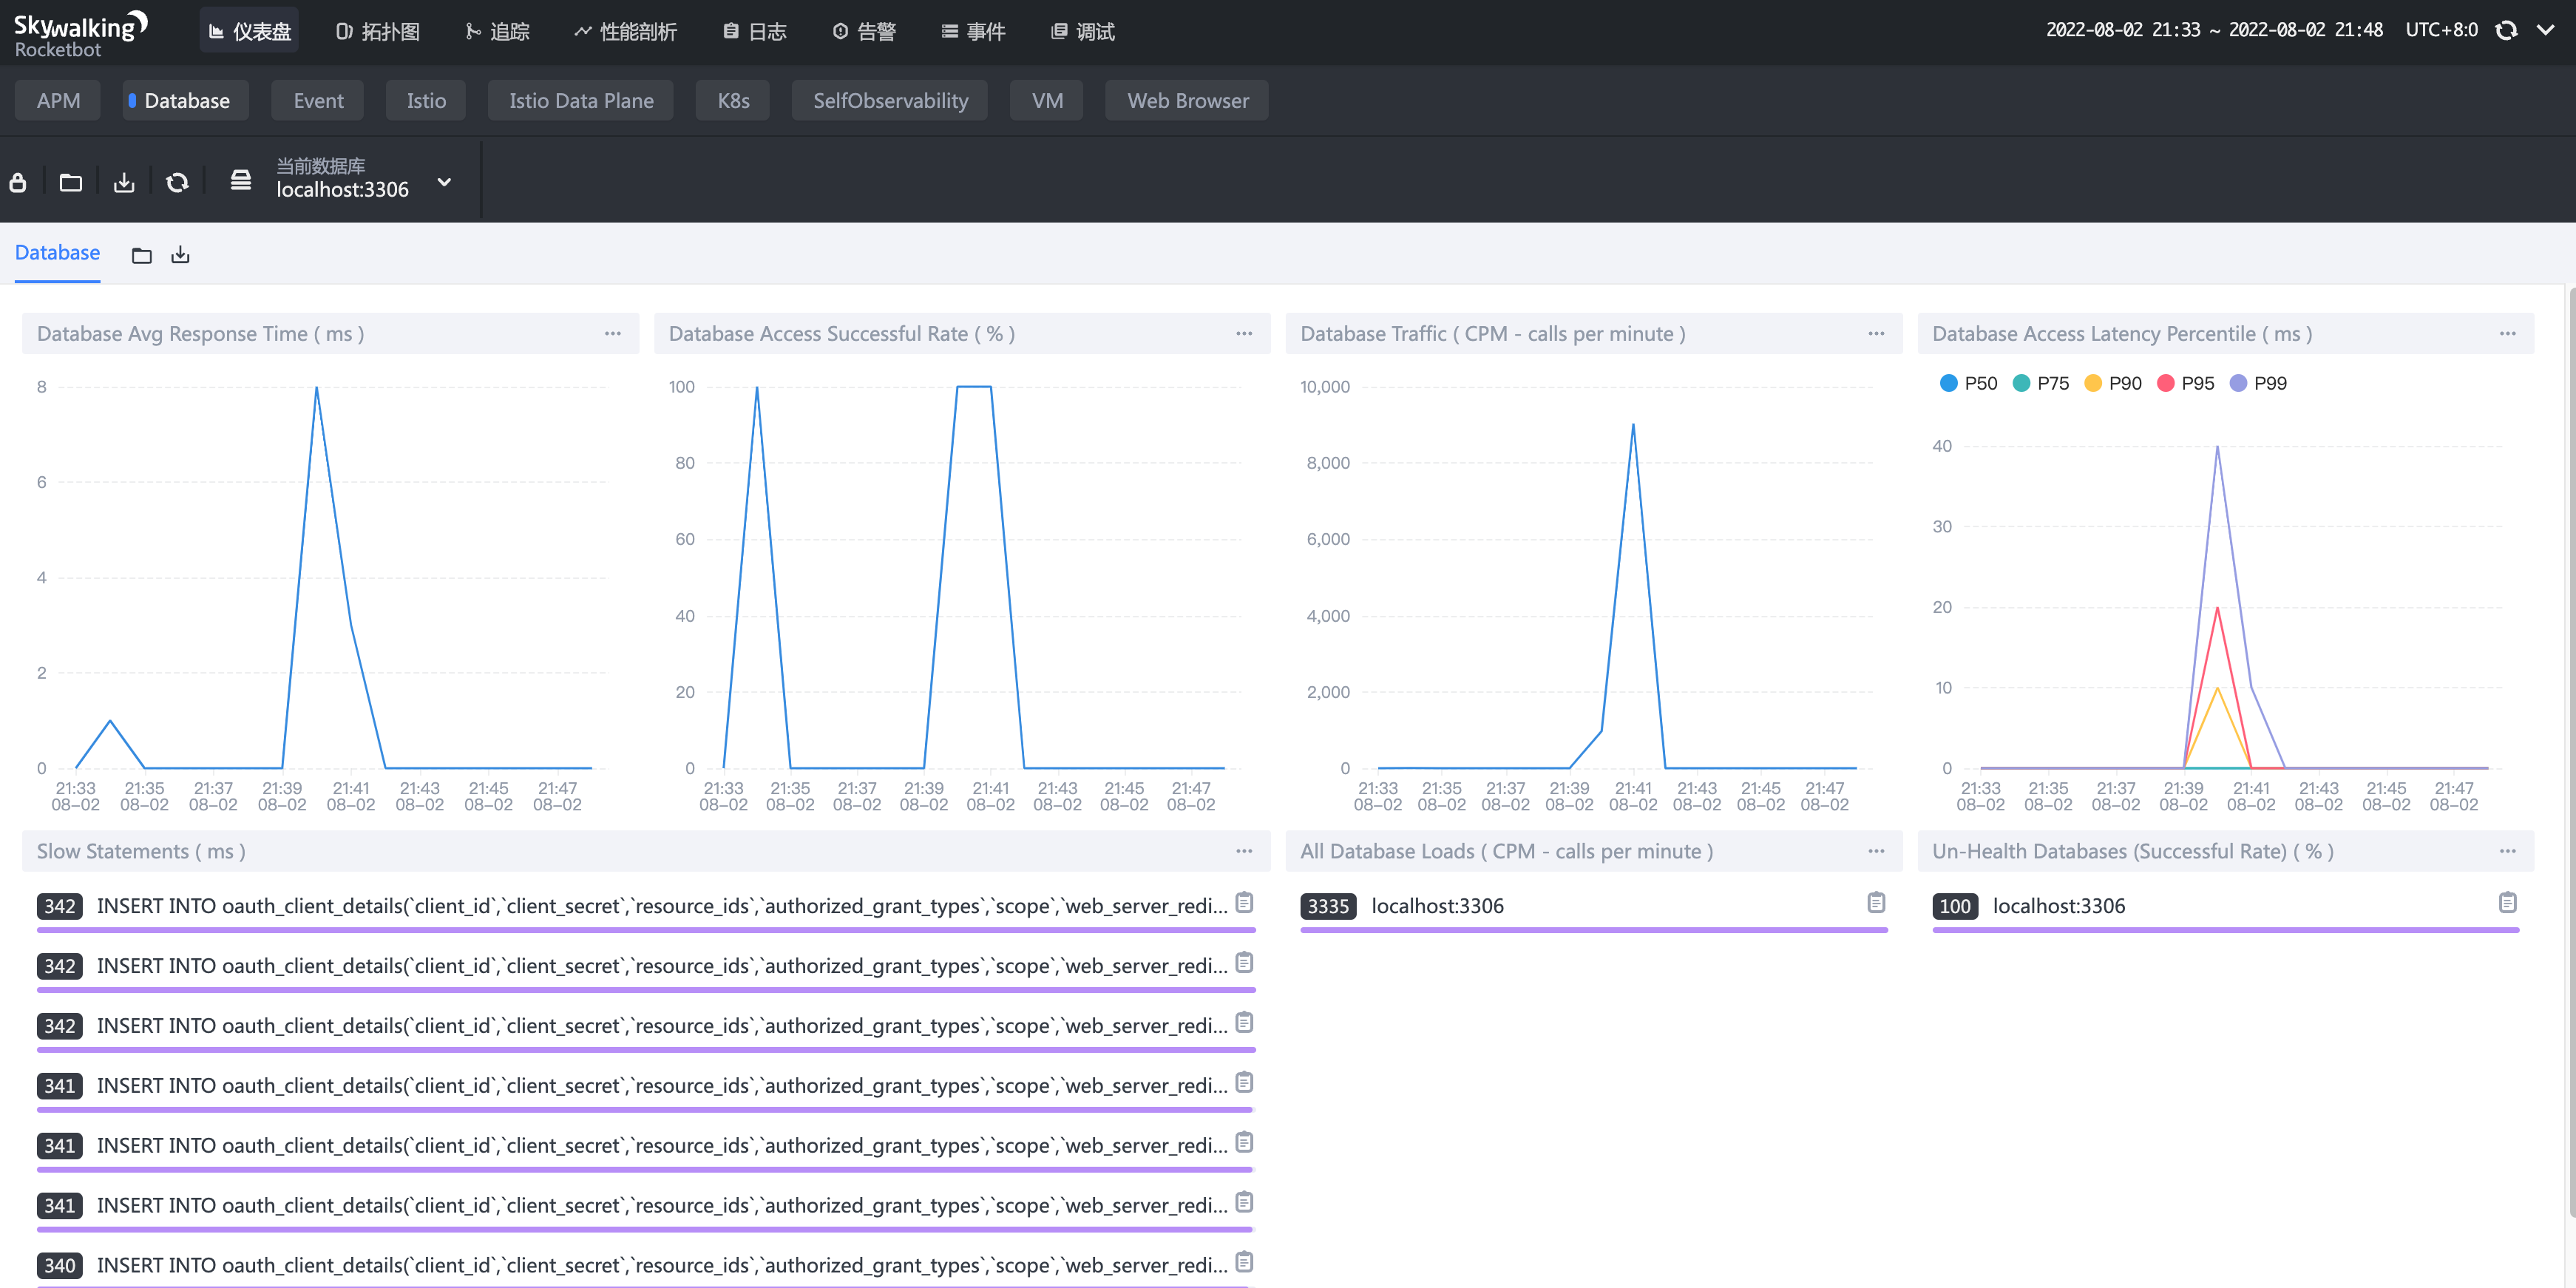2576x1288 pixels.
Task: Open the 调试 debug menu
Action: pyautogui.click(x=1083, y=31)
